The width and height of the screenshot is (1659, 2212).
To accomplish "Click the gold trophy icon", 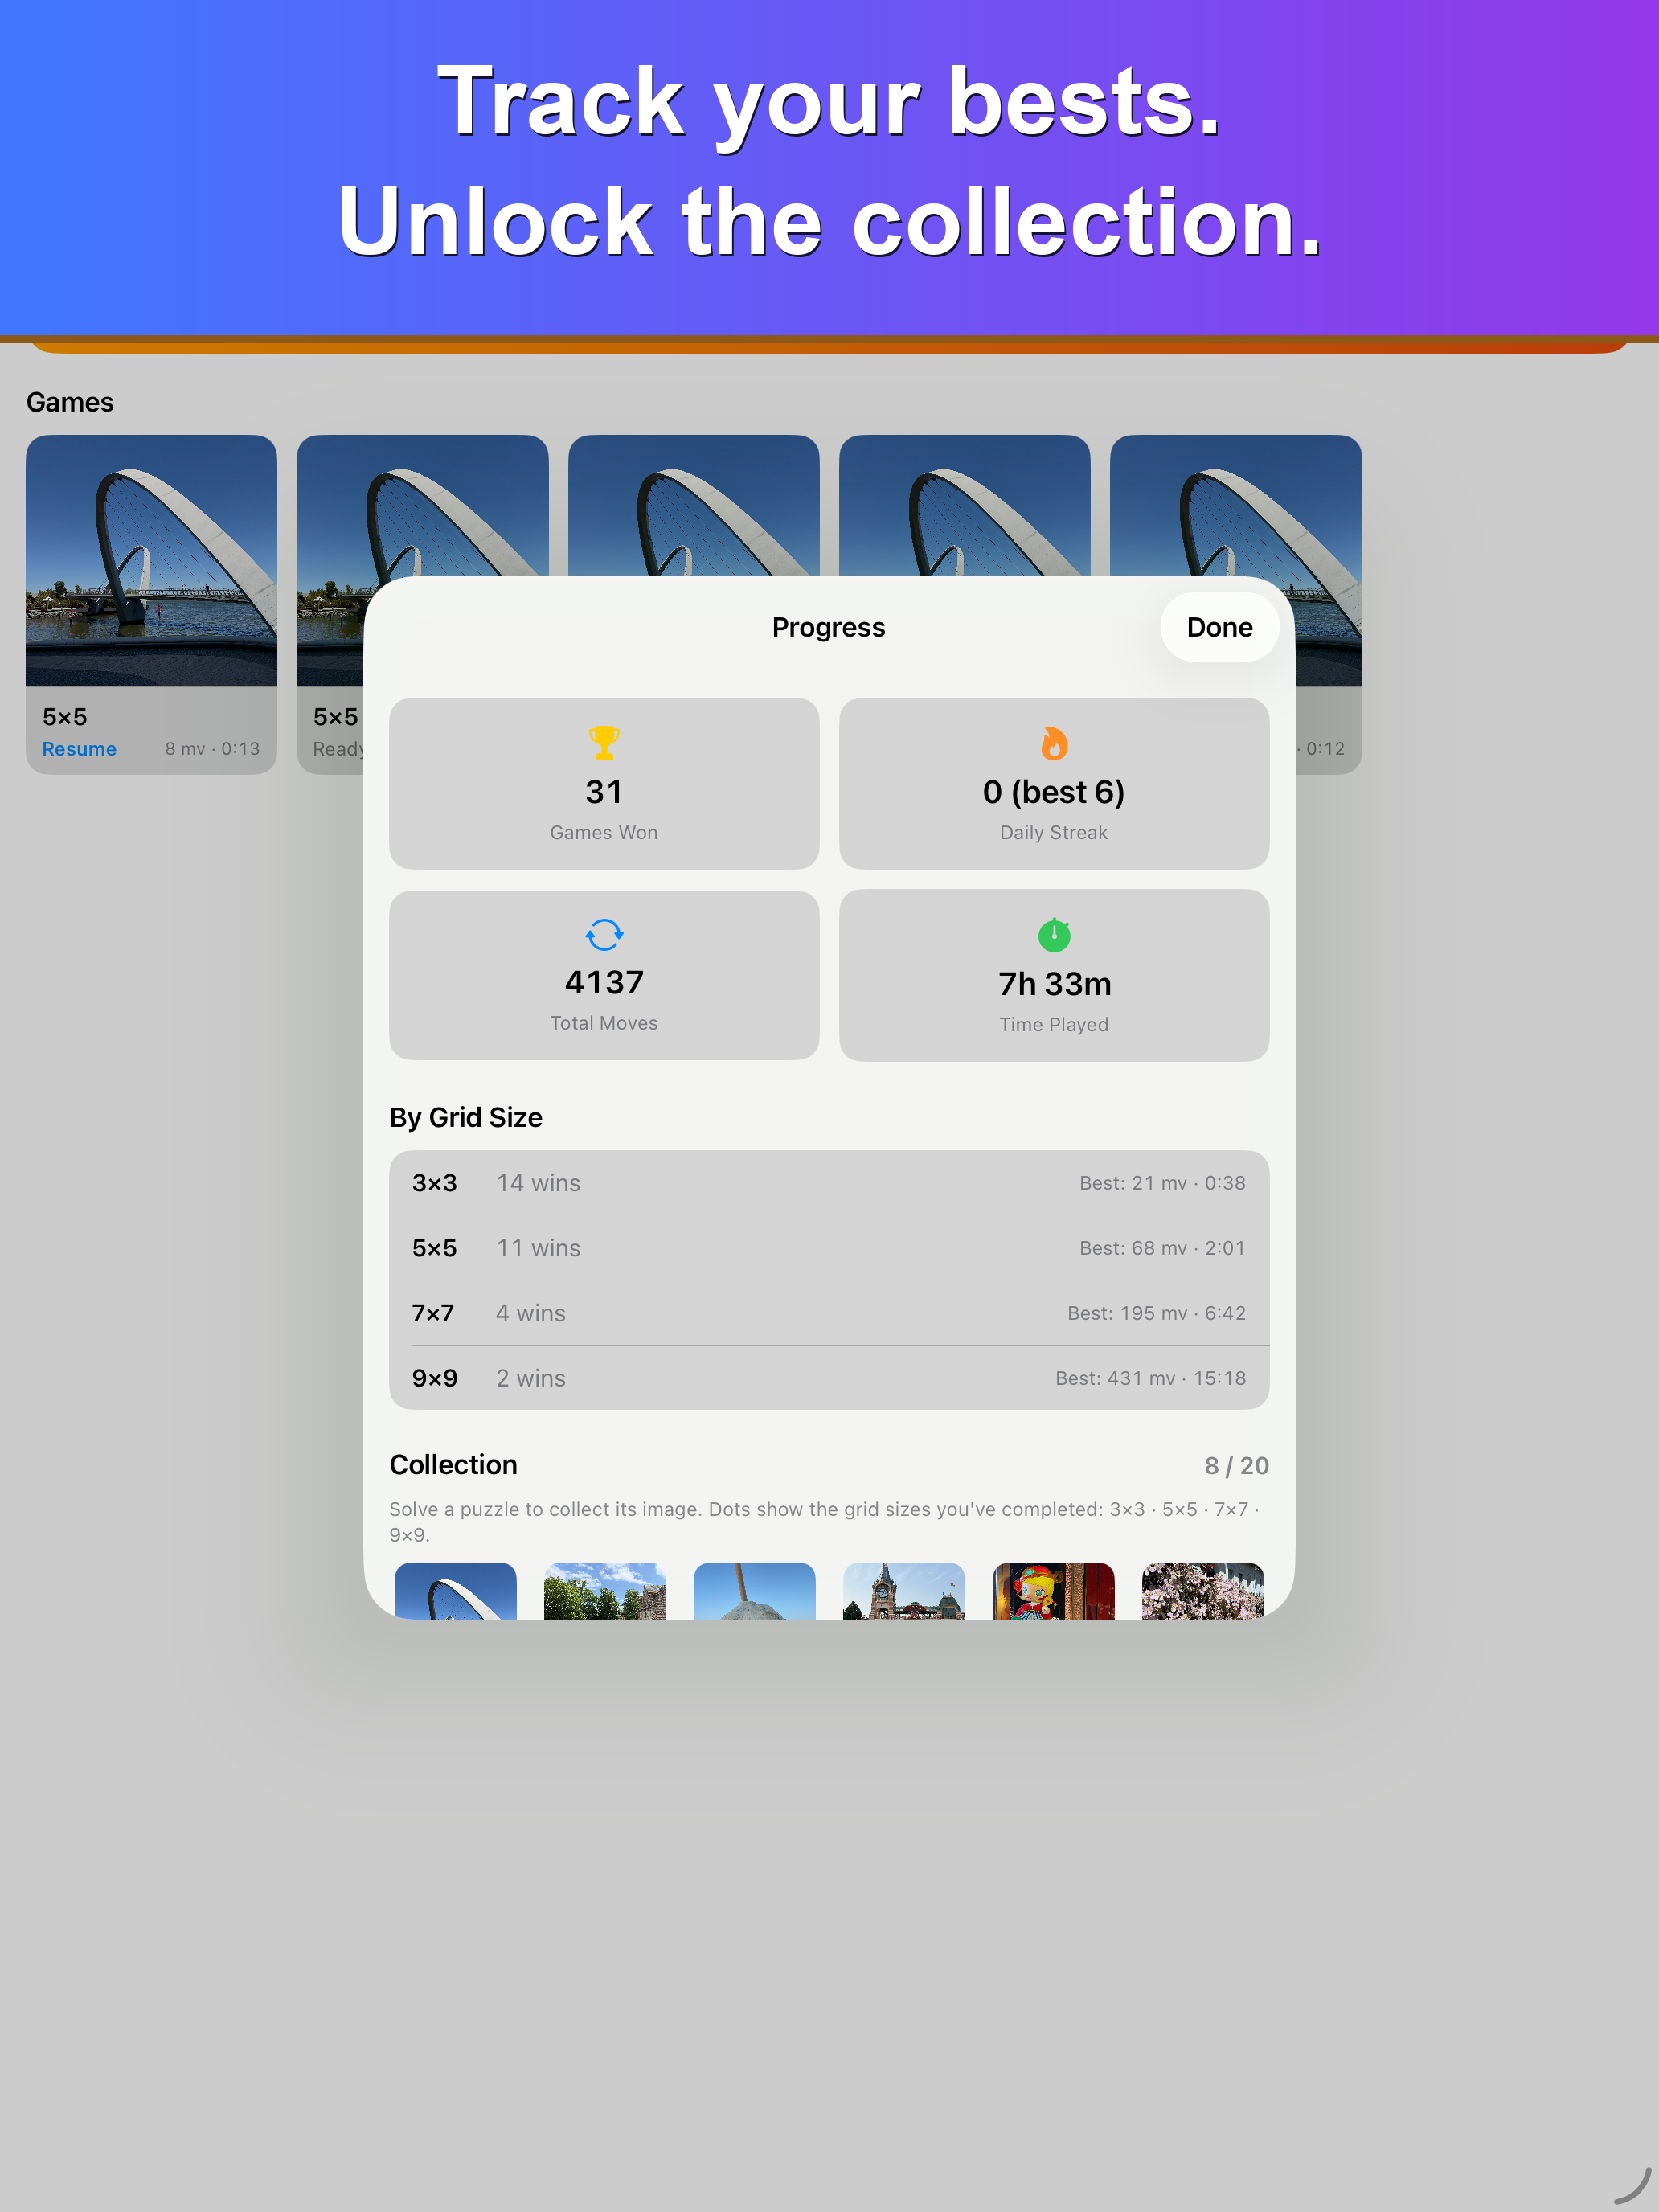I will click(604, 743).
